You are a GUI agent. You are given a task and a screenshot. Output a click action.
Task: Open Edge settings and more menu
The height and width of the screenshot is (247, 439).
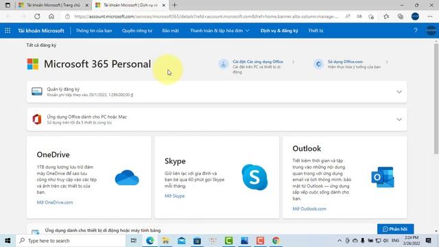[430, 16]
